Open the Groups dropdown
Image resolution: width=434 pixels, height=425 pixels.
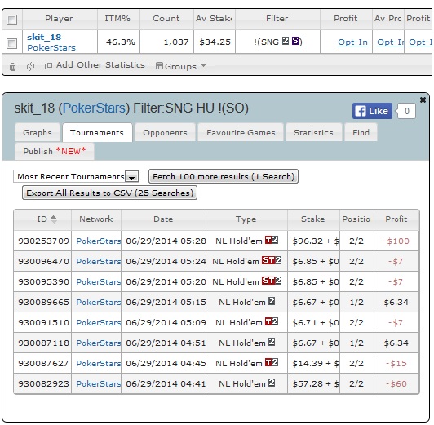(x=181, y=66)
